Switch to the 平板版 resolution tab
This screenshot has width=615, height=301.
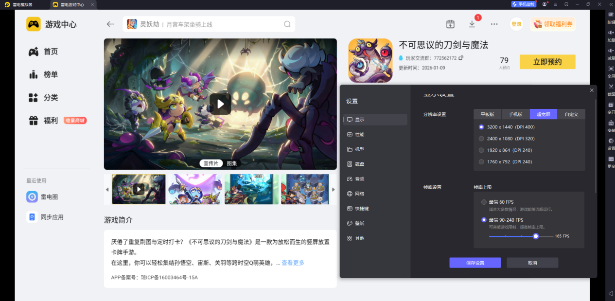pyautogui.click(x=488, y=114)
